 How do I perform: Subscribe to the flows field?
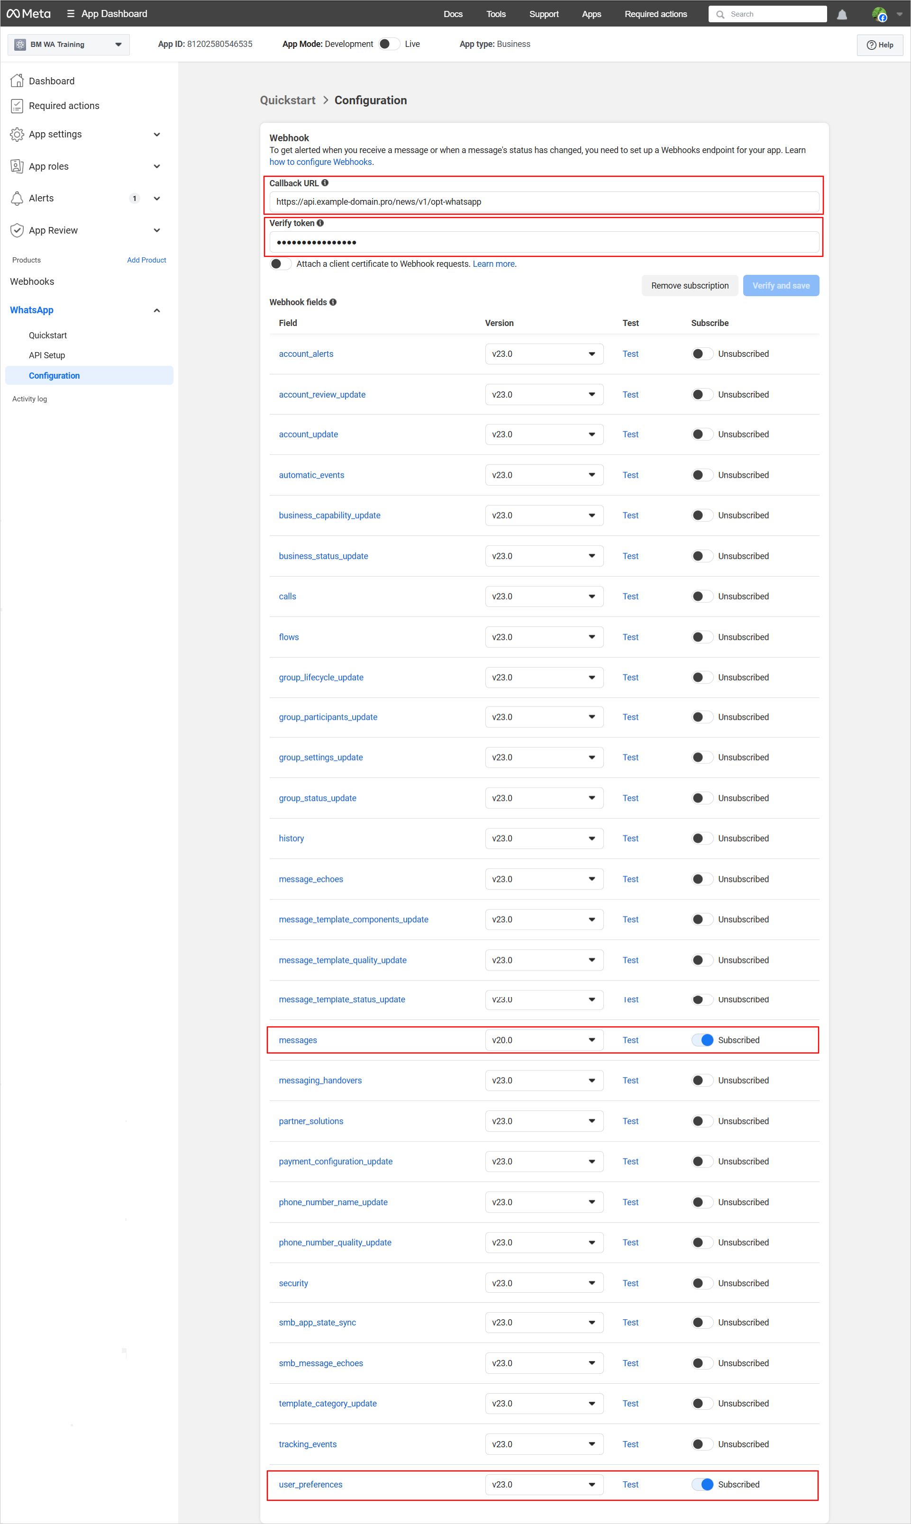(701, 637)
